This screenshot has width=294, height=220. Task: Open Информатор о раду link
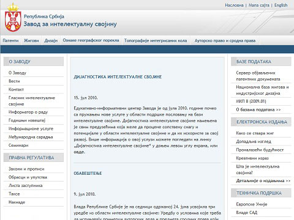click(x=28, y=112)
